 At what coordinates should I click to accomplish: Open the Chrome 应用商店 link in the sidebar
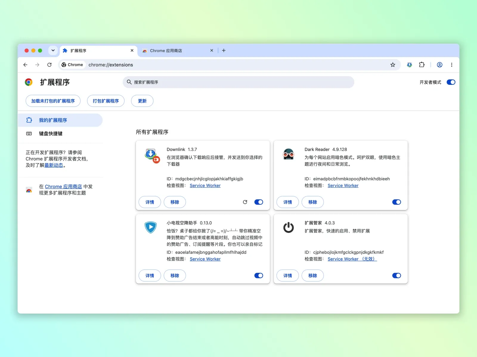click(63, 187)
